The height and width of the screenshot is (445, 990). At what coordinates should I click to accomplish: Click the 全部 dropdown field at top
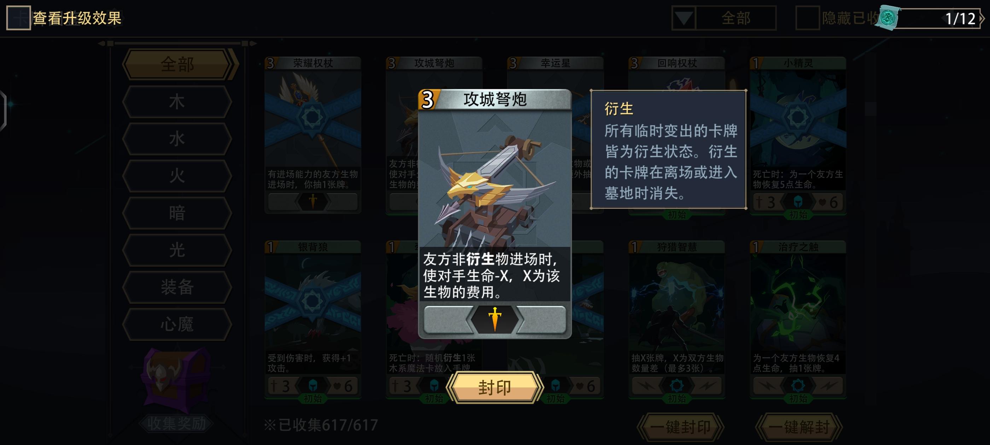coord(735,18)
